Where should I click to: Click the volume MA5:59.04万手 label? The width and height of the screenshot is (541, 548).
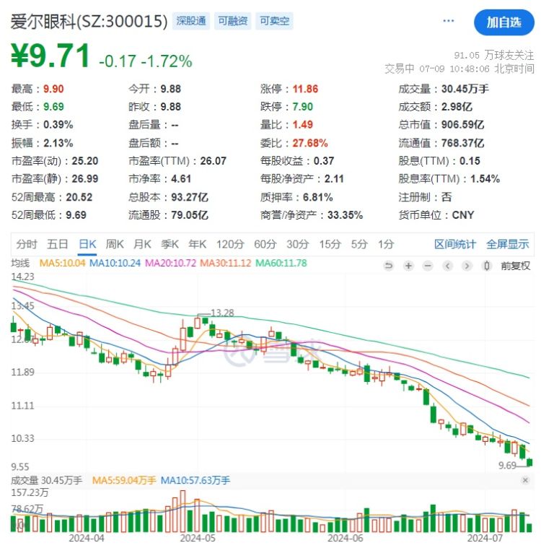[x=124, y=480]
